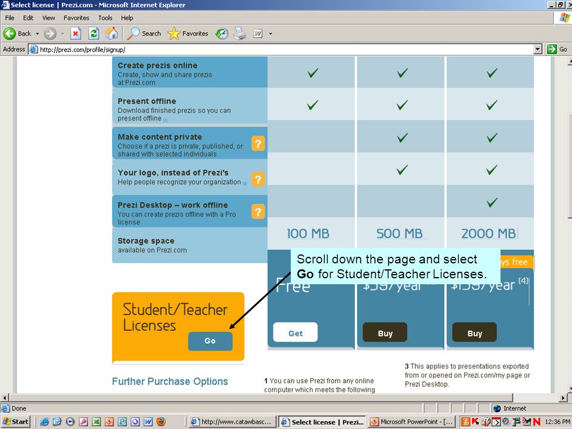Launch Windows Media Player from quick launch

(70, 422)
